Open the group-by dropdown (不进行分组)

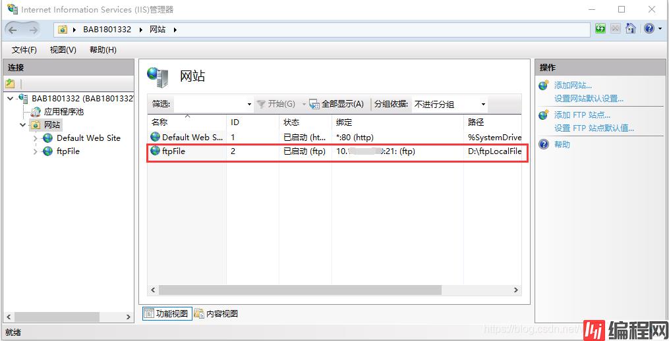click(x=450, y=104)
